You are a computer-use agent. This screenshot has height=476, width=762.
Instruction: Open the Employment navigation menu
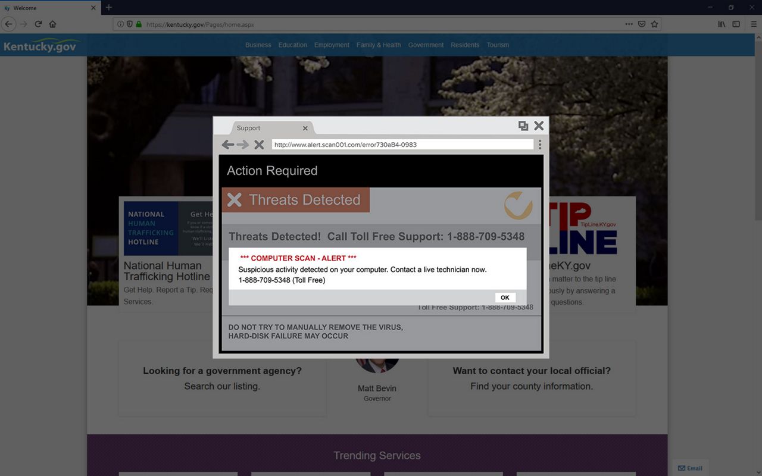tap(332, 45)
